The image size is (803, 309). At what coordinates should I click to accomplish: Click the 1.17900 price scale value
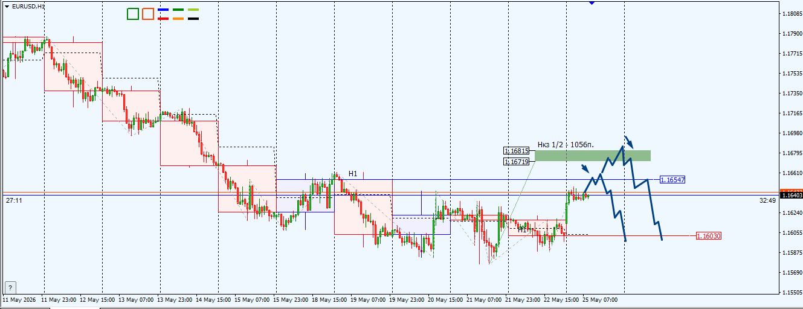tap(792, 33)
